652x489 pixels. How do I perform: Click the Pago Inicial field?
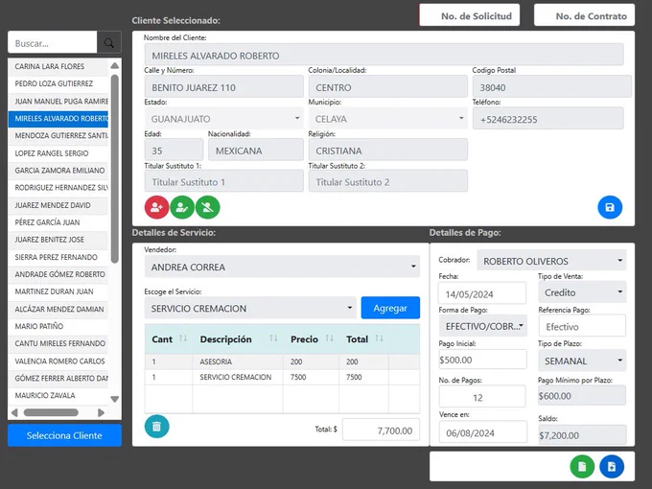click(482, 360)
